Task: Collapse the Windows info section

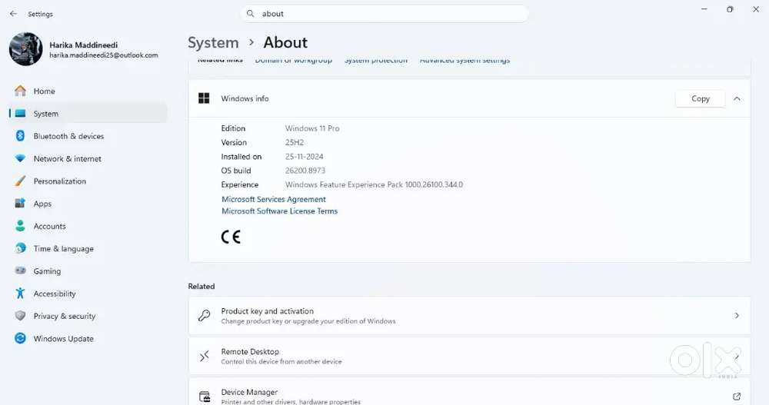Action: click(737, 98)
